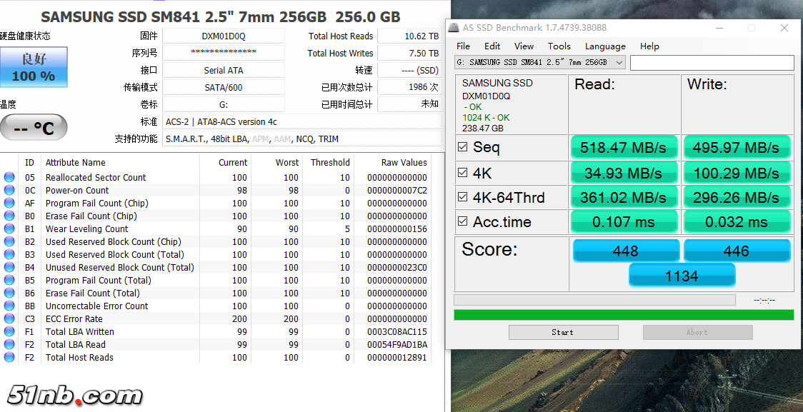
Task: Click blue status orb beside Power-on Count
Action: tap(9, 190)
